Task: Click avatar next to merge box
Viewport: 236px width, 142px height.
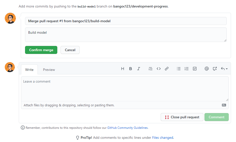Action: click(10, 18)
